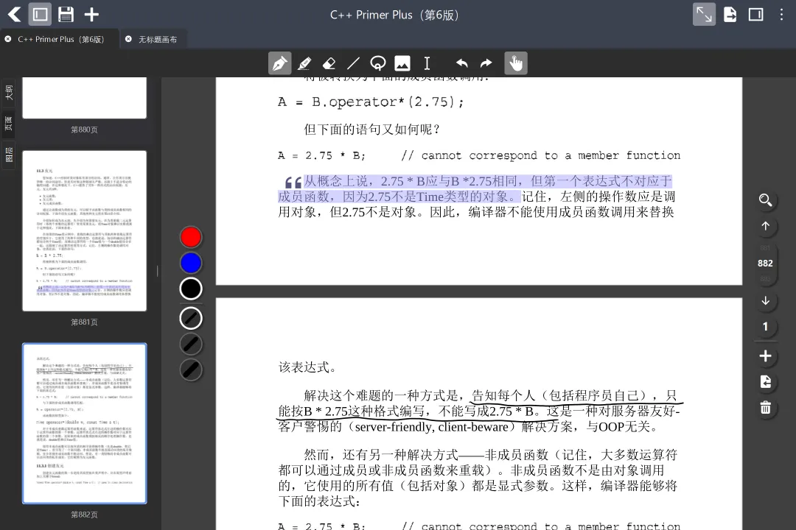Go to next page with down arrow
This screenshot has width=796, height=530.
[x=766, y=301]
